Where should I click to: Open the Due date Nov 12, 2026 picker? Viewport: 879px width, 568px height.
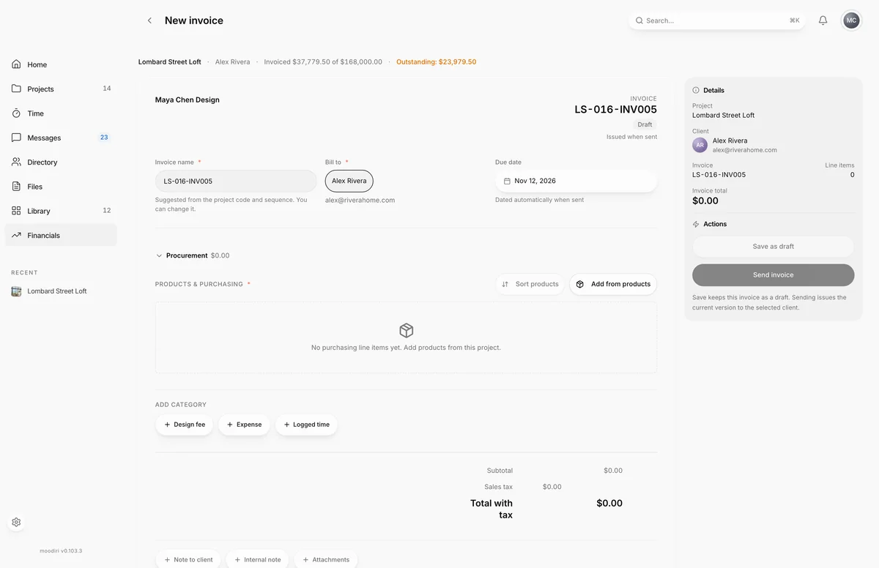[x=576, y=181]
